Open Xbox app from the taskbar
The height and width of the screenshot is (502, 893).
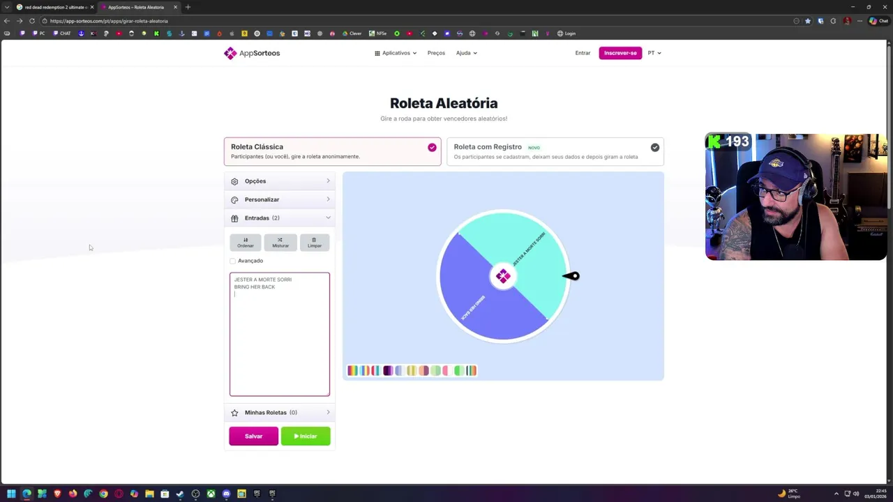coord(211,494)
